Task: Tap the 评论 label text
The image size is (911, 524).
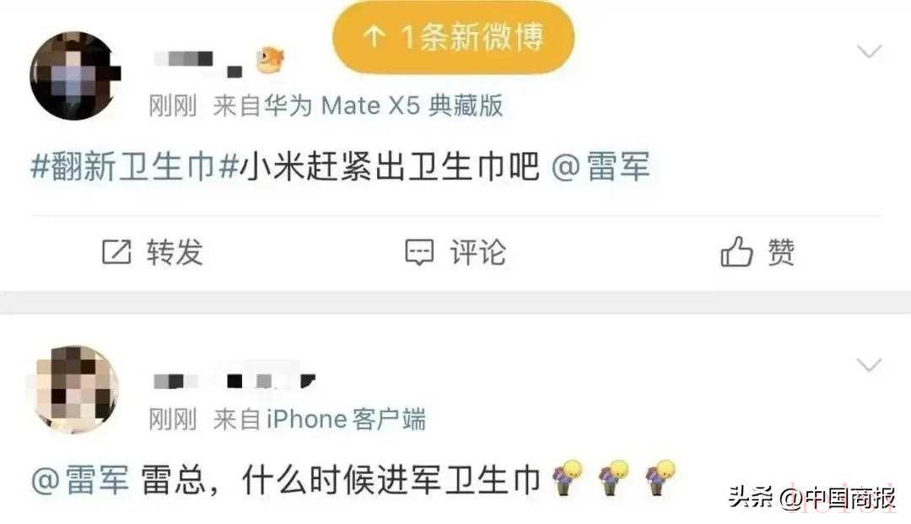Action: (478, 252)
